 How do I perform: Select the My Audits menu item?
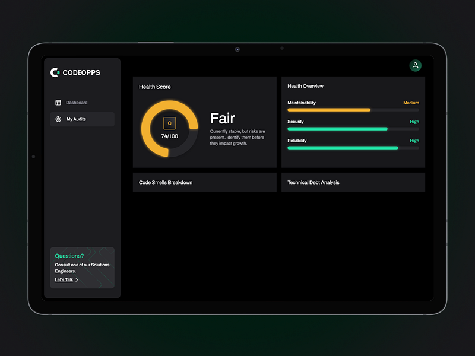coord(82,119)
